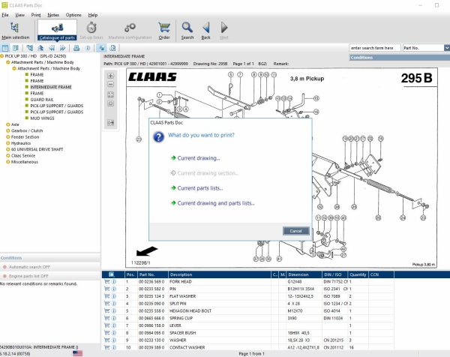Click the info circle icon beside the printer
The height and width of the screenshot is (357, 450).
pos(88,48)
